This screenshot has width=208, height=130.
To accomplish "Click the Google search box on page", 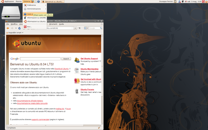I will pyautogui.click(x=40, y=59).
